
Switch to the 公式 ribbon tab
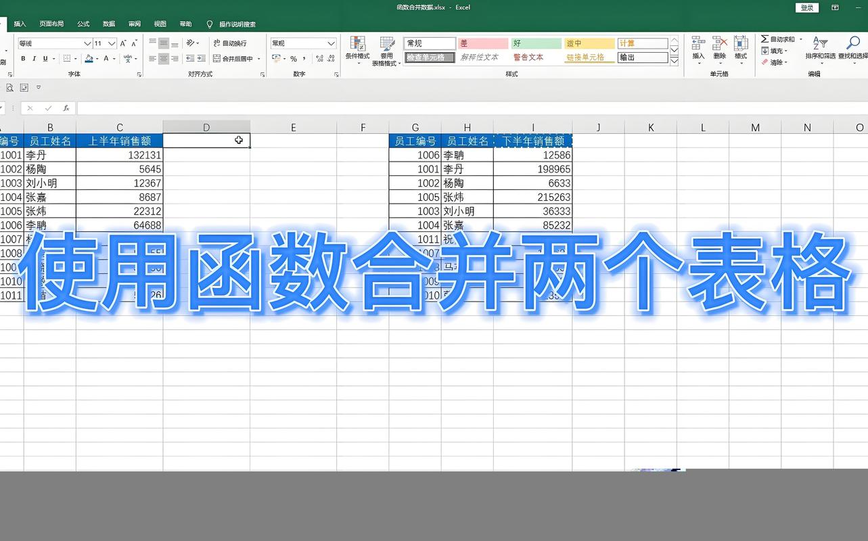(83, 23)
